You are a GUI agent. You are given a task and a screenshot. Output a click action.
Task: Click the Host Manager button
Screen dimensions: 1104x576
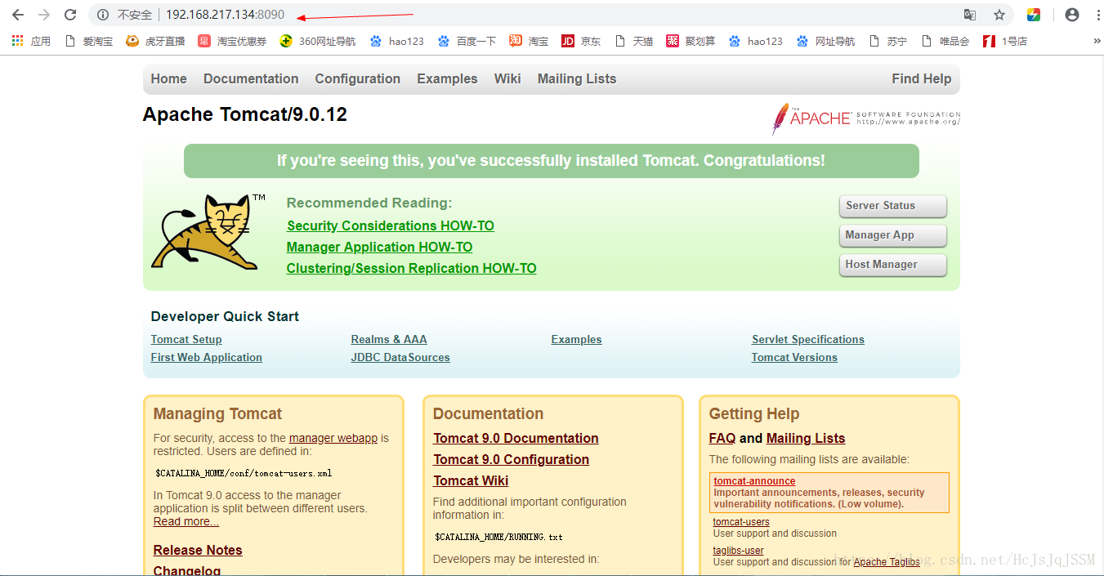[x=892, y=265]
